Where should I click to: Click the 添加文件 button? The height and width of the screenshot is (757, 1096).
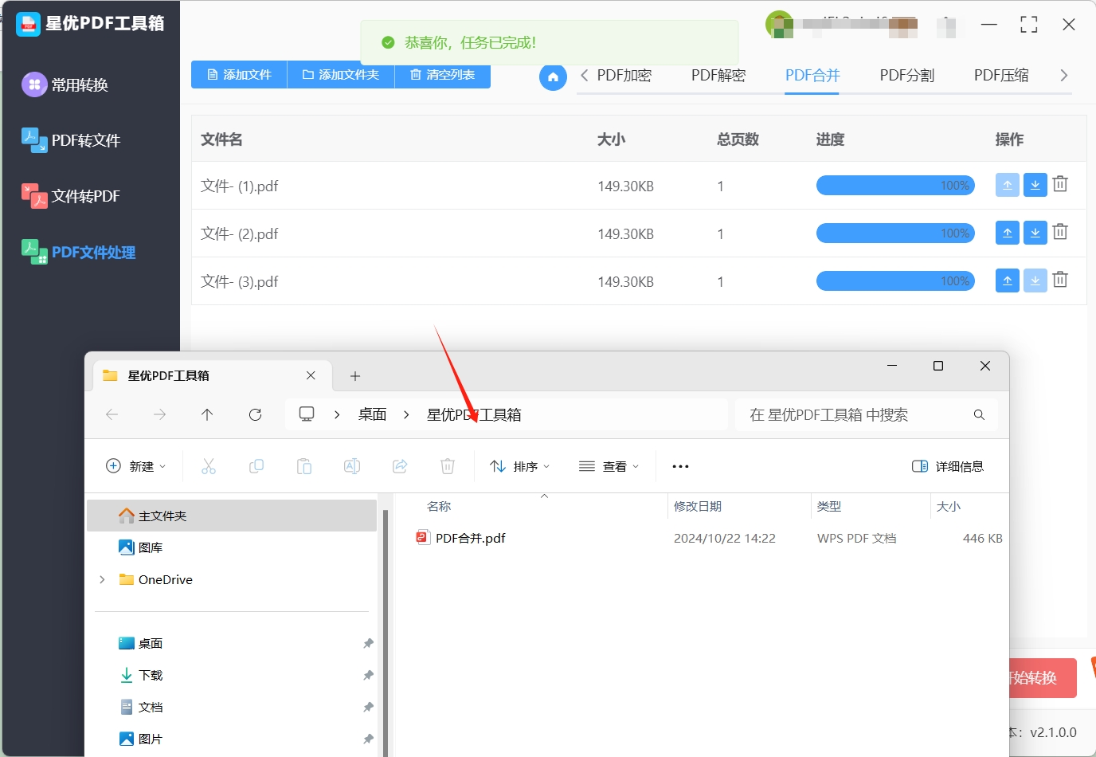point(239,75)
